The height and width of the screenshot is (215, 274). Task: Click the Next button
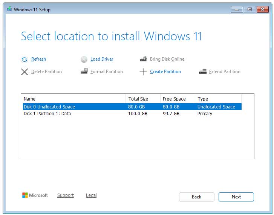click(236, 197)
